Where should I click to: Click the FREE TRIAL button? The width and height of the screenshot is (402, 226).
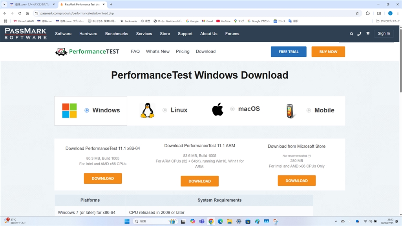click(x=289, y=52)
